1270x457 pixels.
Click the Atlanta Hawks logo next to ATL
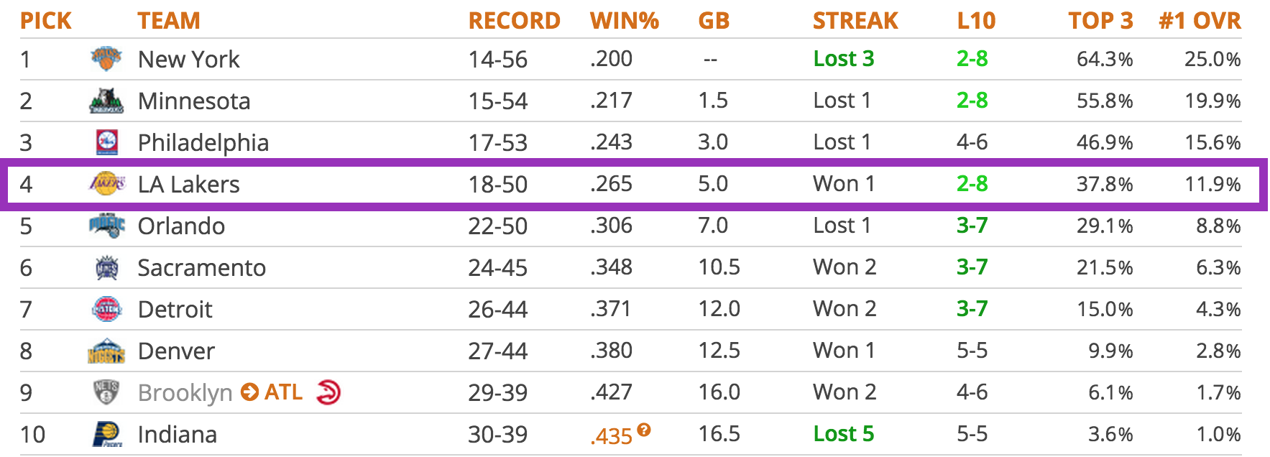328,392
